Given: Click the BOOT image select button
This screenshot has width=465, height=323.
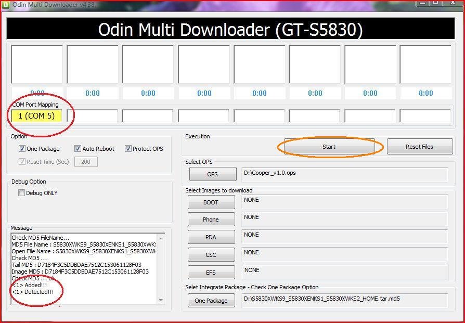Looking at the screenshot, I should 211,202.
